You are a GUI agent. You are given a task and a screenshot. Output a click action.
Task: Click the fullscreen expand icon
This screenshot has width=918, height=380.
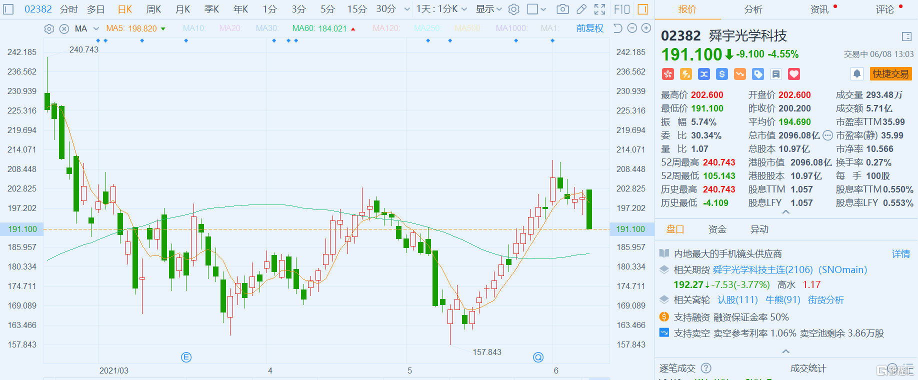(x=599, y=9)
